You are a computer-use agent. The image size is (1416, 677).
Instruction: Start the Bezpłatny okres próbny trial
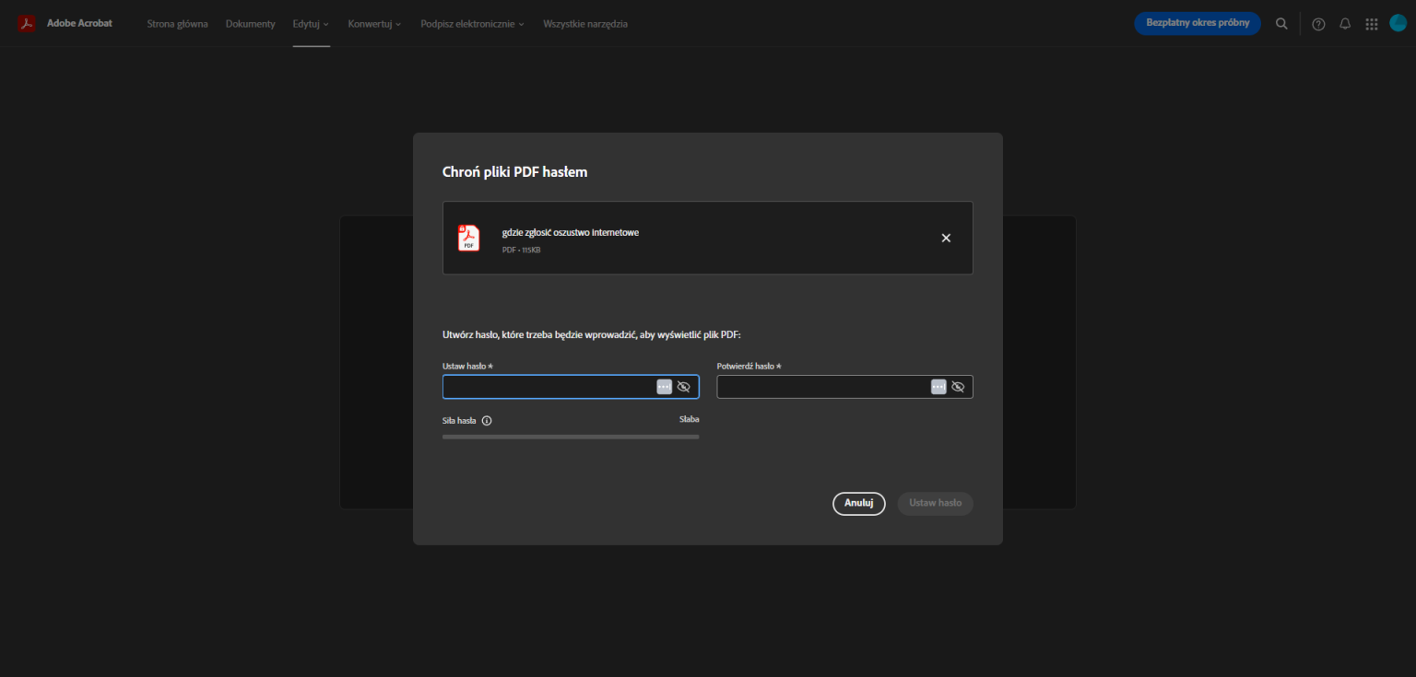click(1198, 23)
